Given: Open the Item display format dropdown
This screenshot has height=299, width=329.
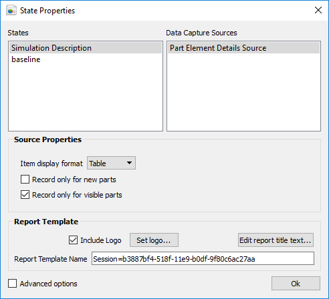Looking at the screenshot, I should coord(111,163).
